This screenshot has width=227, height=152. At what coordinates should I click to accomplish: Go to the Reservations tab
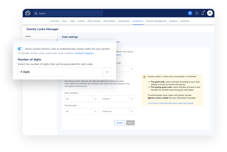pos(109,21)
